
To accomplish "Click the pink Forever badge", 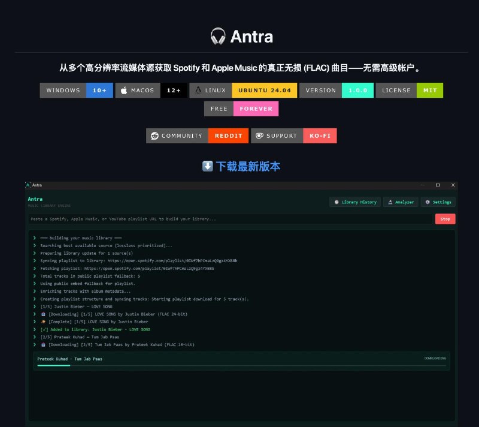I will click(256, 109).
